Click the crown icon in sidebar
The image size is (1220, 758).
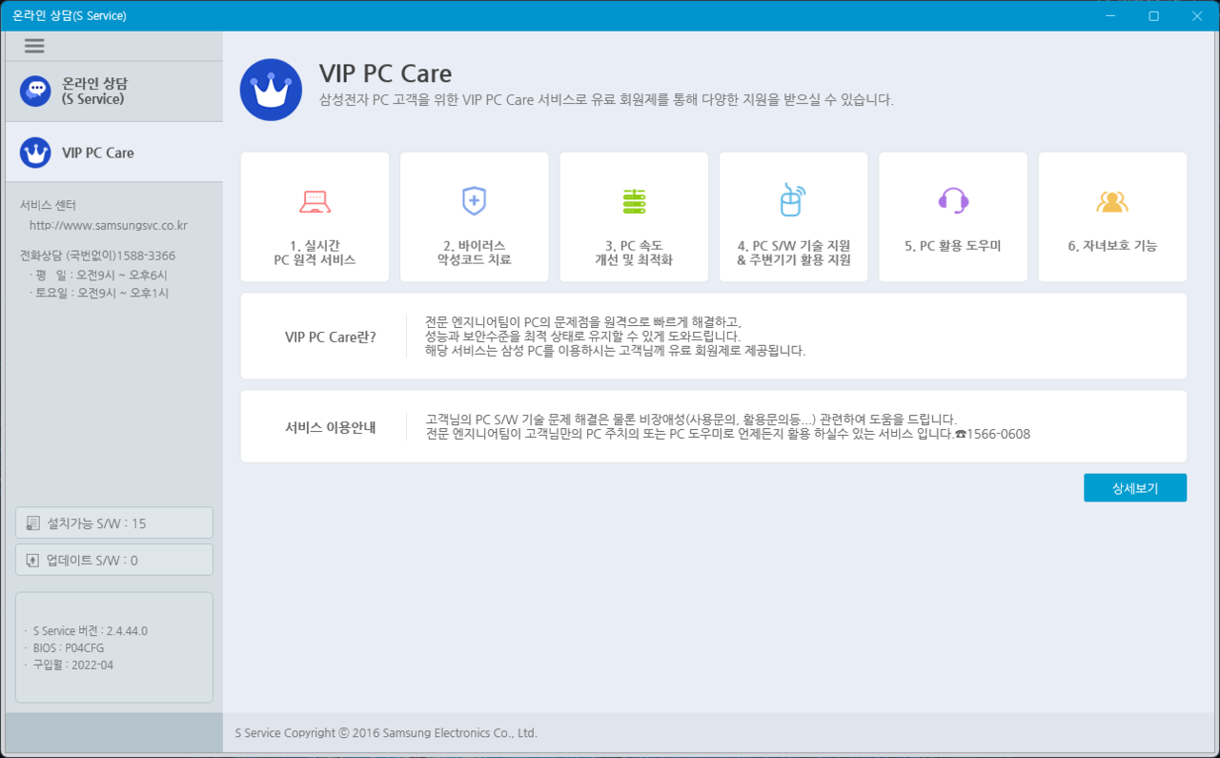(x=35, y=153)
